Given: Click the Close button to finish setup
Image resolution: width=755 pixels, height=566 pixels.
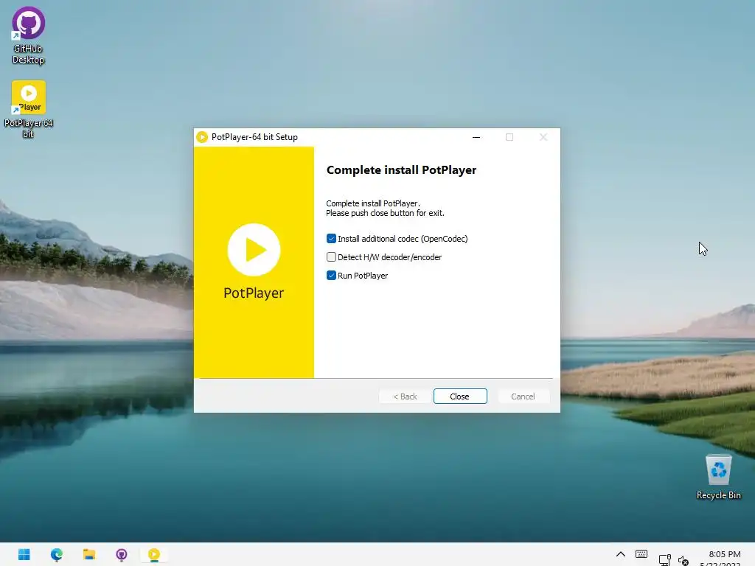Looking at the screenshot, I should click(460, 396).
